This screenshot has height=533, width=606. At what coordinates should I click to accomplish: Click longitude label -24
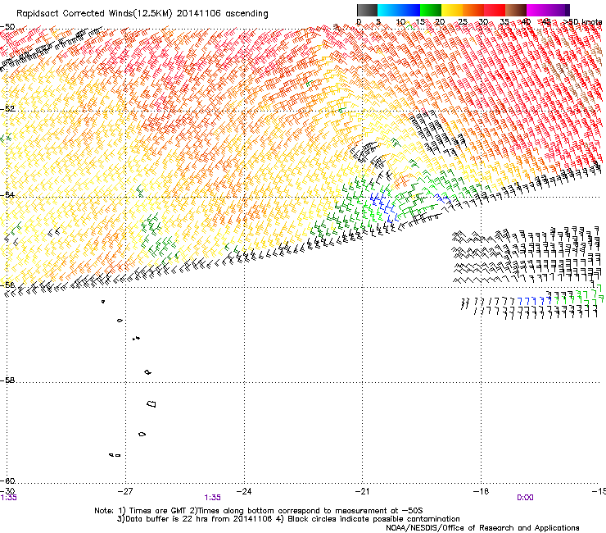tap(243, 491)
